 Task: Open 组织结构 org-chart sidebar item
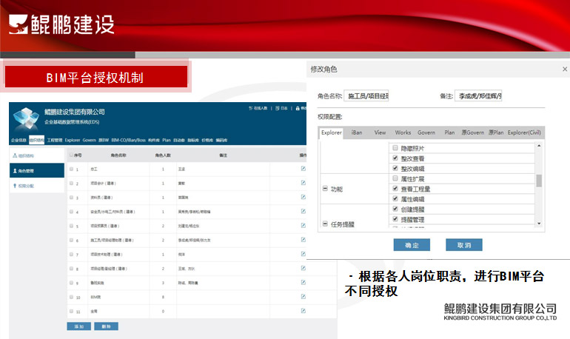pyautogui.click(x=37, y=155)
